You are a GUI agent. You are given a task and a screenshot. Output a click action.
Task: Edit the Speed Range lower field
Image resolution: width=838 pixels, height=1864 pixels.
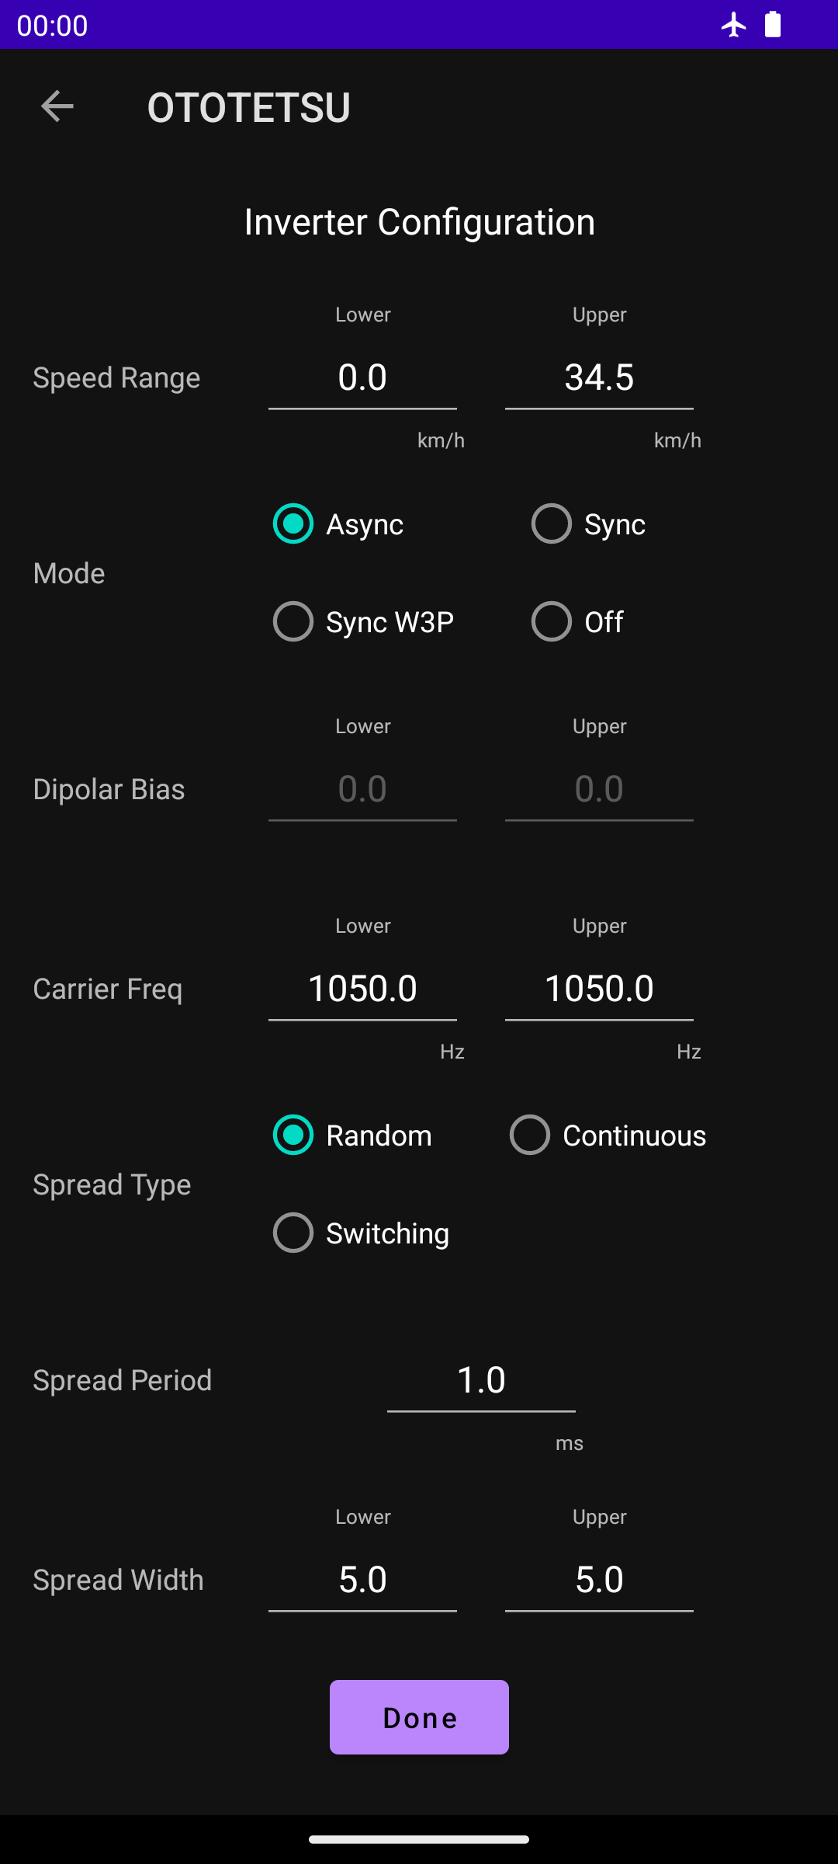362,378
